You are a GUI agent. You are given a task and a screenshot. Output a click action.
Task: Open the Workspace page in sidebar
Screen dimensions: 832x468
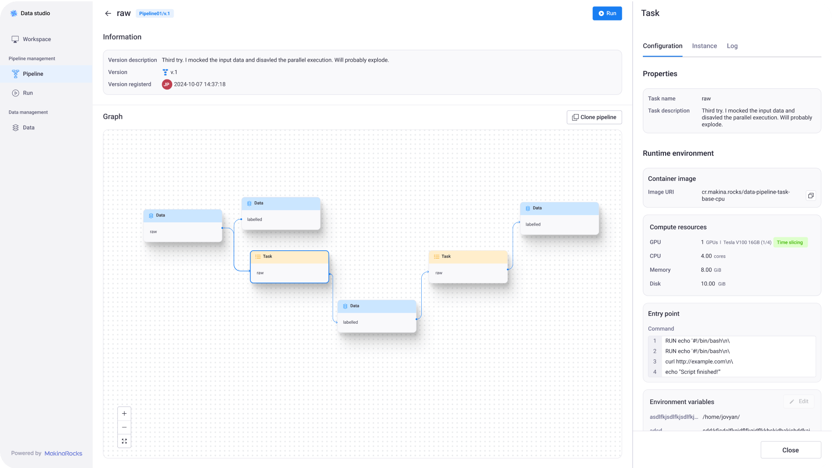click(37, 39)
